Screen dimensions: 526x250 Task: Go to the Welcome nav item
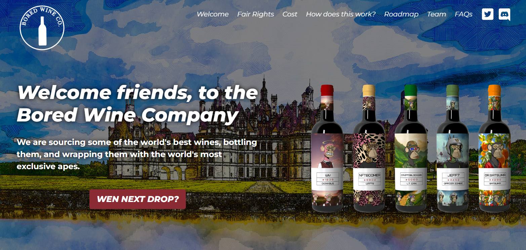point(212,14)
